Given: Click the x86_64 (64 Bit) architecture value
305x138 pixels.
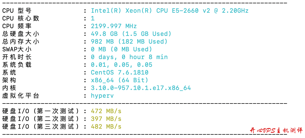Looking at the screenshot, I should 119,80.
